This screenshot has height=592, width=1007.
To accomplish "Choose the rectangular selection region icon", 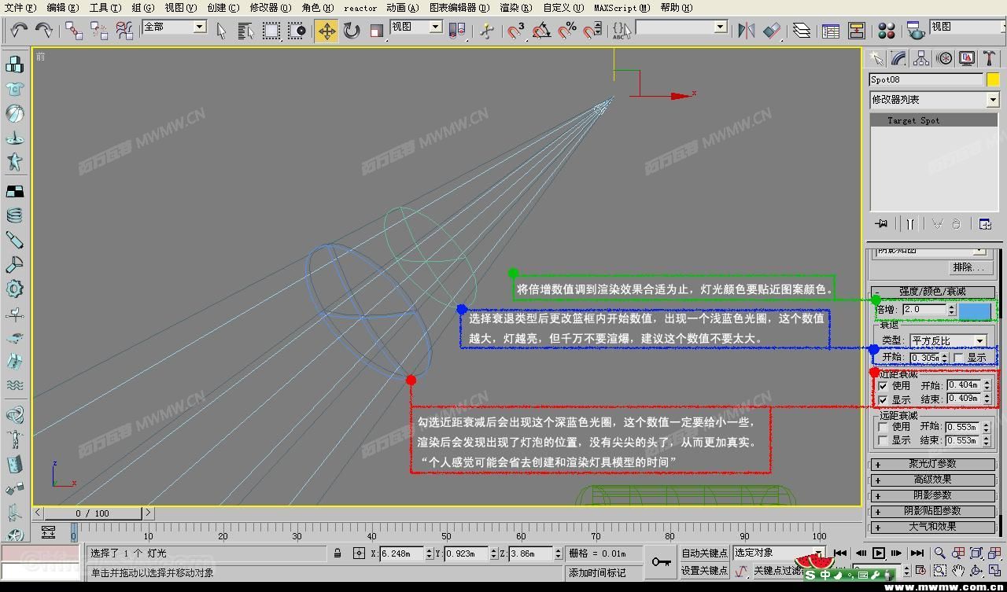I will point(271,30).
